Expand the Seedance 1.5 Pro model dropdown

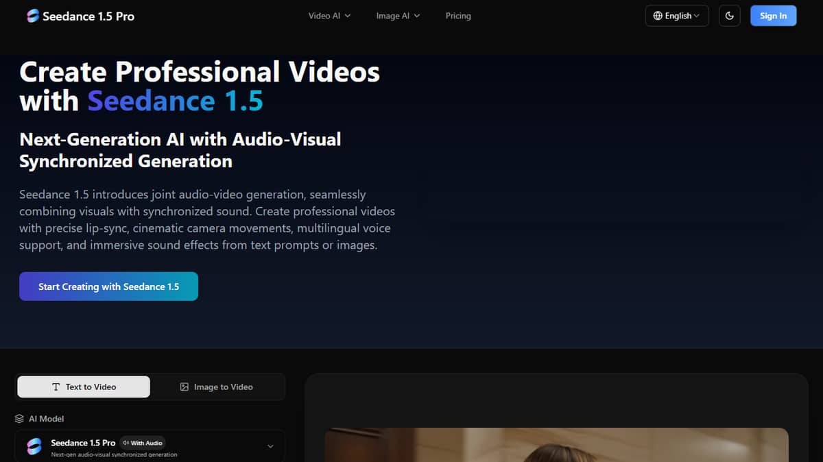tap(150, 446)
